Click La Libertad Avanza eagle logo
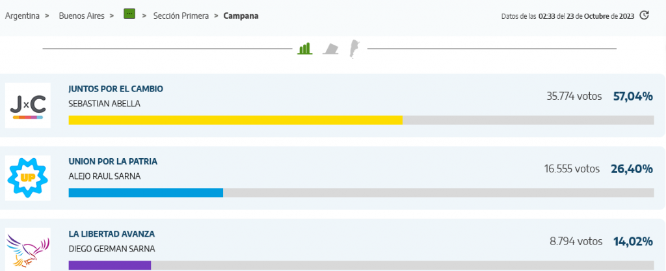Screen dimensions: 666x271 point(27,250)
